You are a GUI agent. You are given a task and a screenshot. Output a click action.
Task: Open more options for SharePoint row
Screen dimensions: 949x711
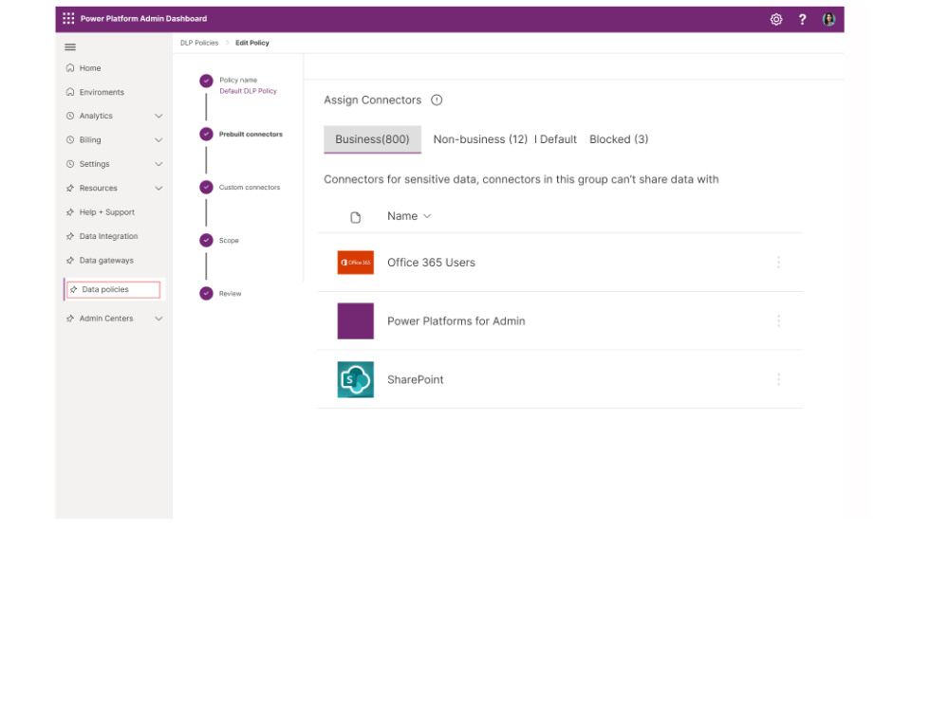tap(778, 380)
